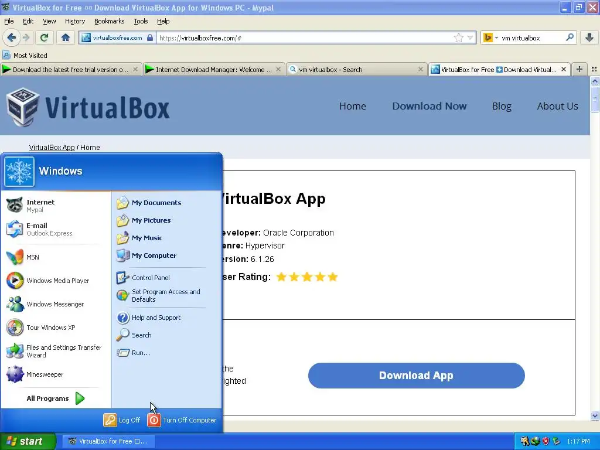Screen dimensions: 600x450
Task: Select VirtualBox for Free taskbar button
Action: tap(108, 441)
